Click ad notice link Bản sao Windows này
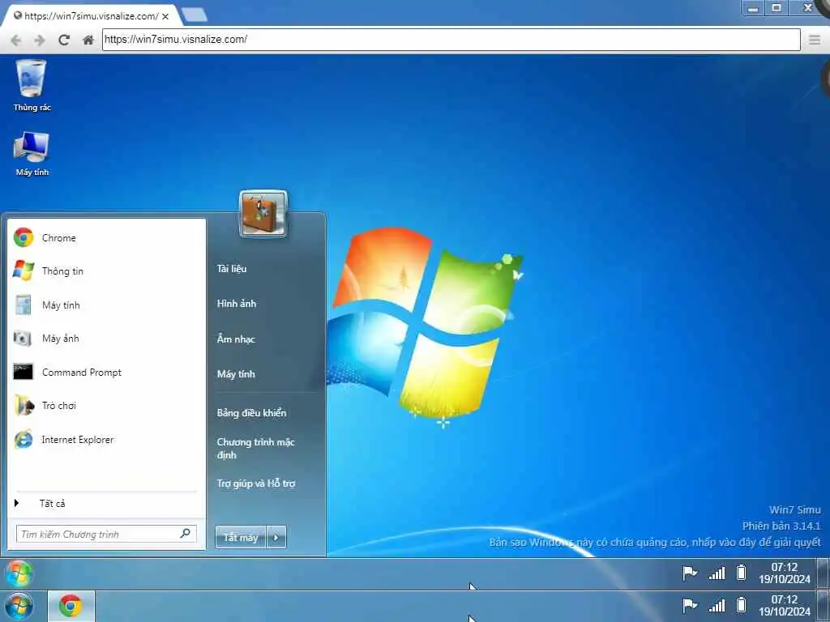Screen dimensions: 830x622 point(655,542)
